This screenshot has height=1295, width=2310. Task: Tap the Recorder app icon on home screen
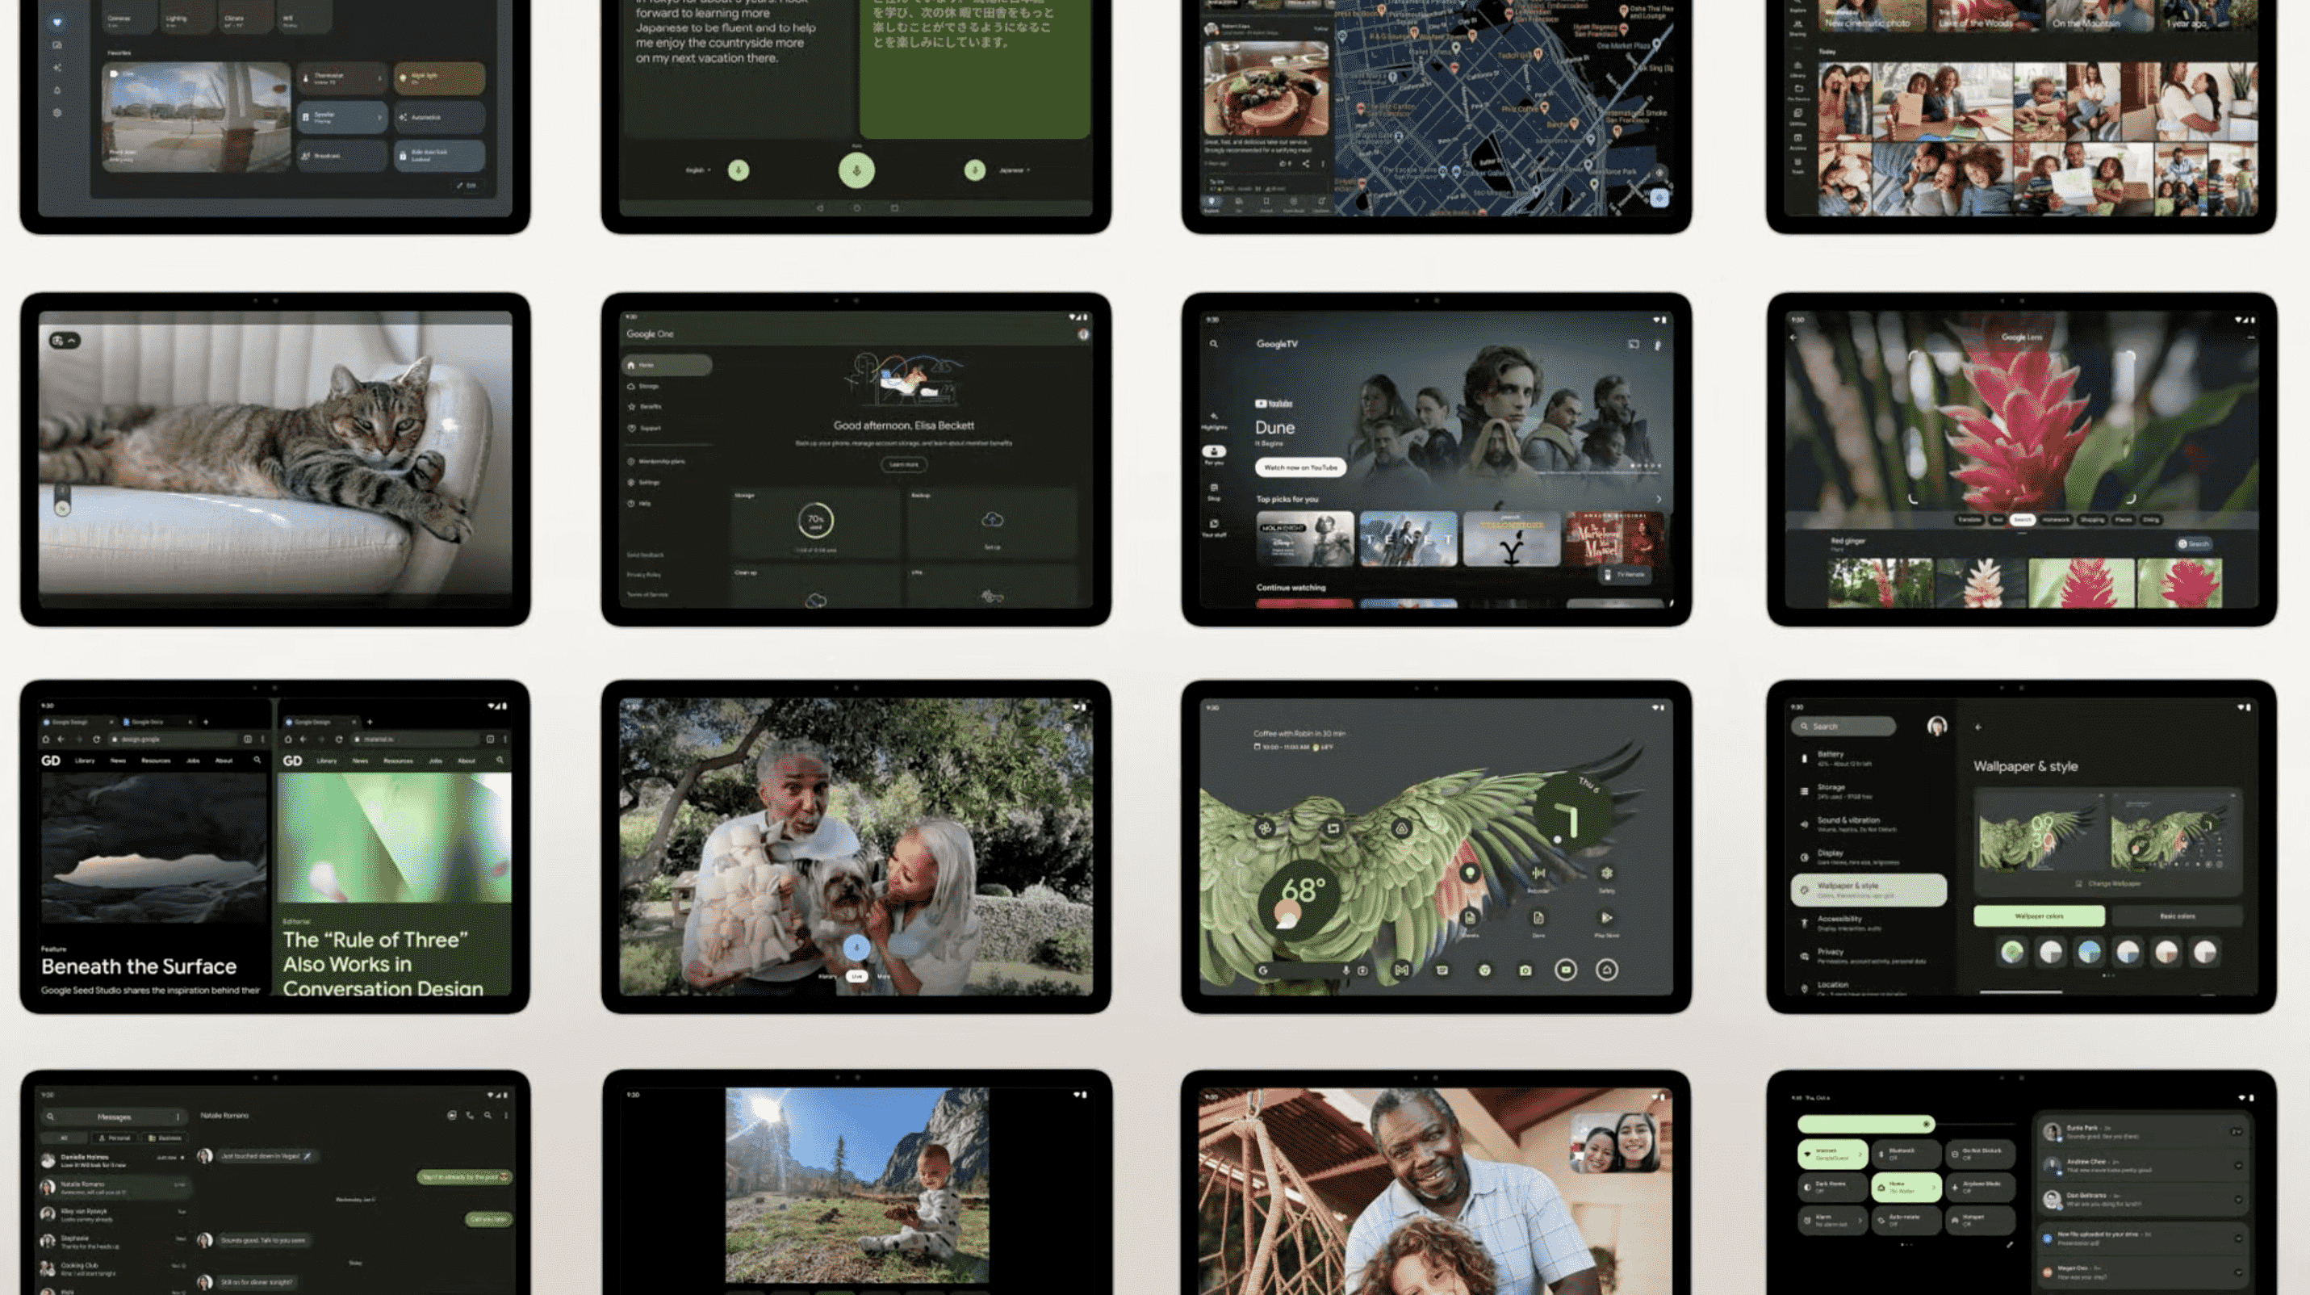pos(1538,873)
